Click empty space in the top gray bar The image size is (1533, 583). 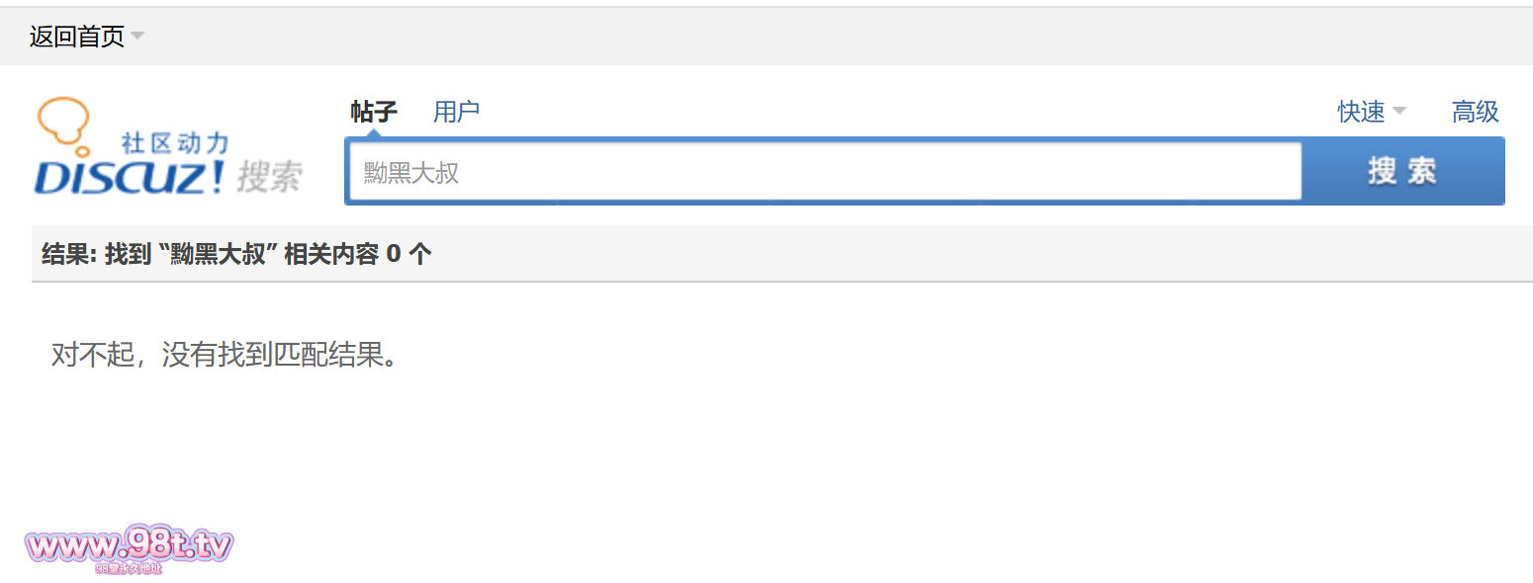pyautogui.click(x=791, y=37)
